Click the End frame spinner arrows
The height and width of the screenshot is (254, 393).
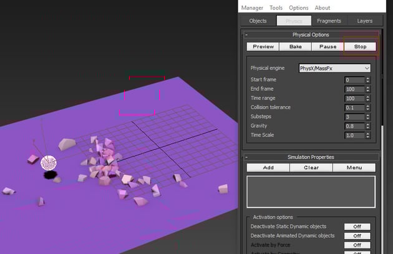(x=367, y=89)
